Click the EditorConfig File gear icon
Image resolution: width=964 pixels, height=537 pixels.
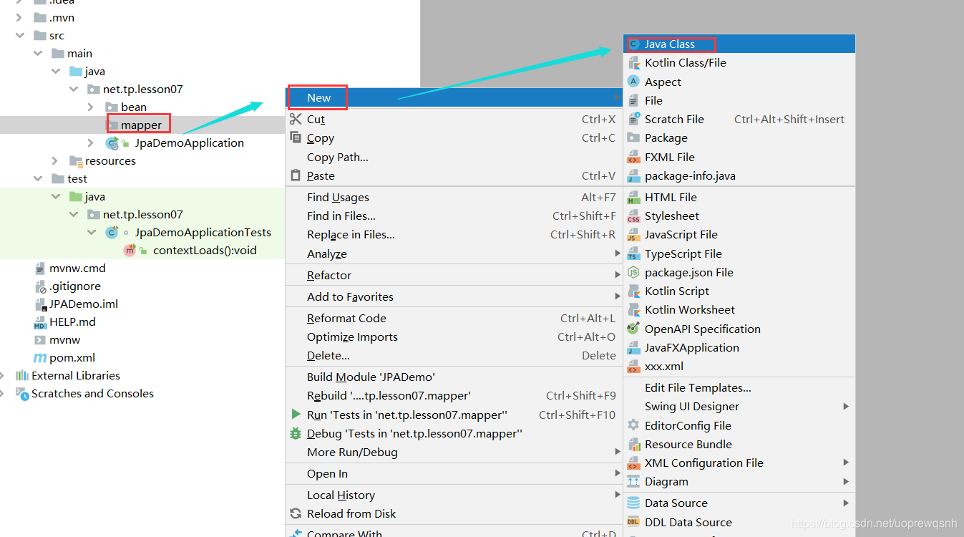pyautogui.click(x=633, y=425)
